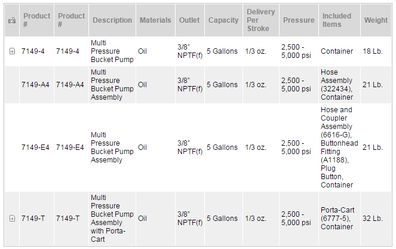
Task: Click the description mentioning Porta-Cart
Action: point(110,219)
